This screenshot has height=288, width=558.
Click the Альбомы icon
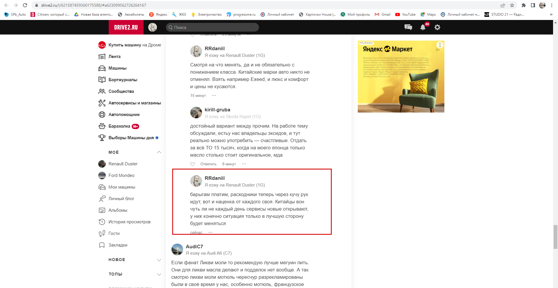tap(102, 210)
